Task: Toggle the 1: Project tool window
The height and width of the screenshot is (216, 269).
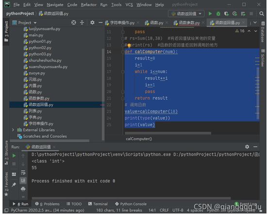Action: coord(6,31)
